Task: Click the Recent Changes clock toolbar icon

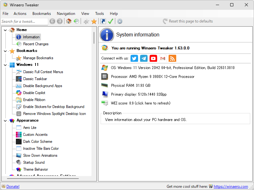Action: pos(76,21)
